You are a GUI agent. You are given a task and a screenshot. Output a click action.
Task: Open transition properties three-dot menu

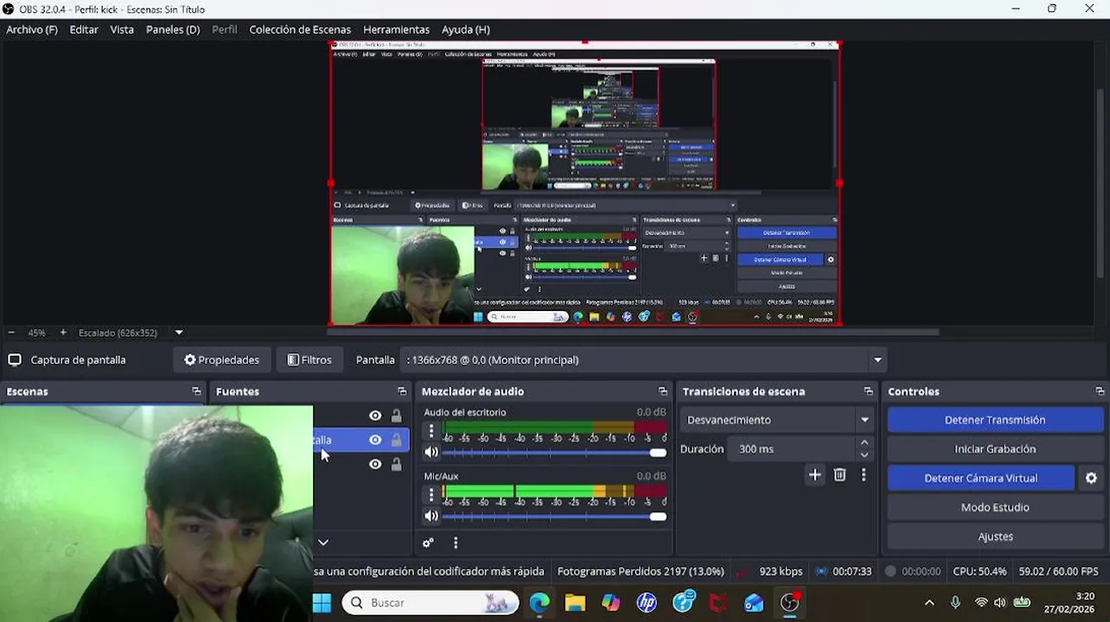[864, 475]
